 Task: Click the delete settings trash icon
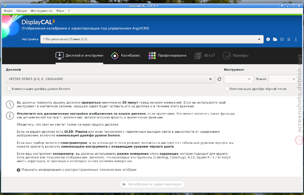(x=289, y=39)
